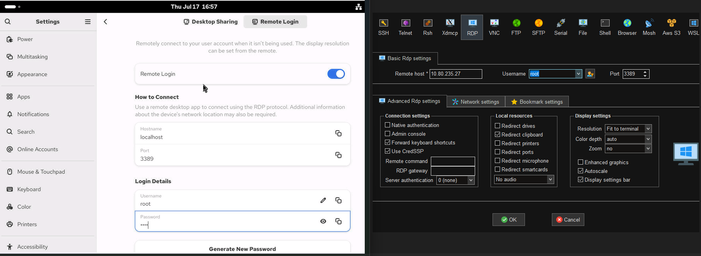Open the Browser session icon
Image resolution: width=701 pixels, height=256 pixels.
[627, 27]
